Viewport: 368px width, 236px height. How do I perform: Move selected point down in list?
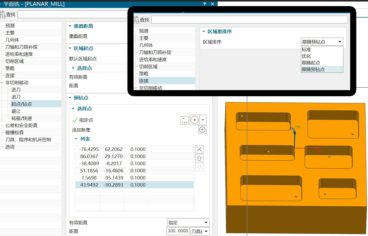[x=199, y=167]
